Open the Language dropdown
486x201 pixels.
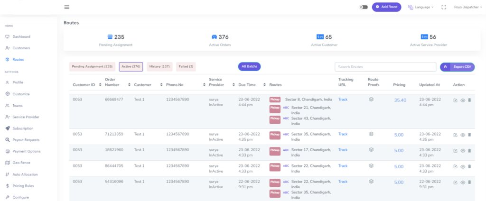coord(421,7)
